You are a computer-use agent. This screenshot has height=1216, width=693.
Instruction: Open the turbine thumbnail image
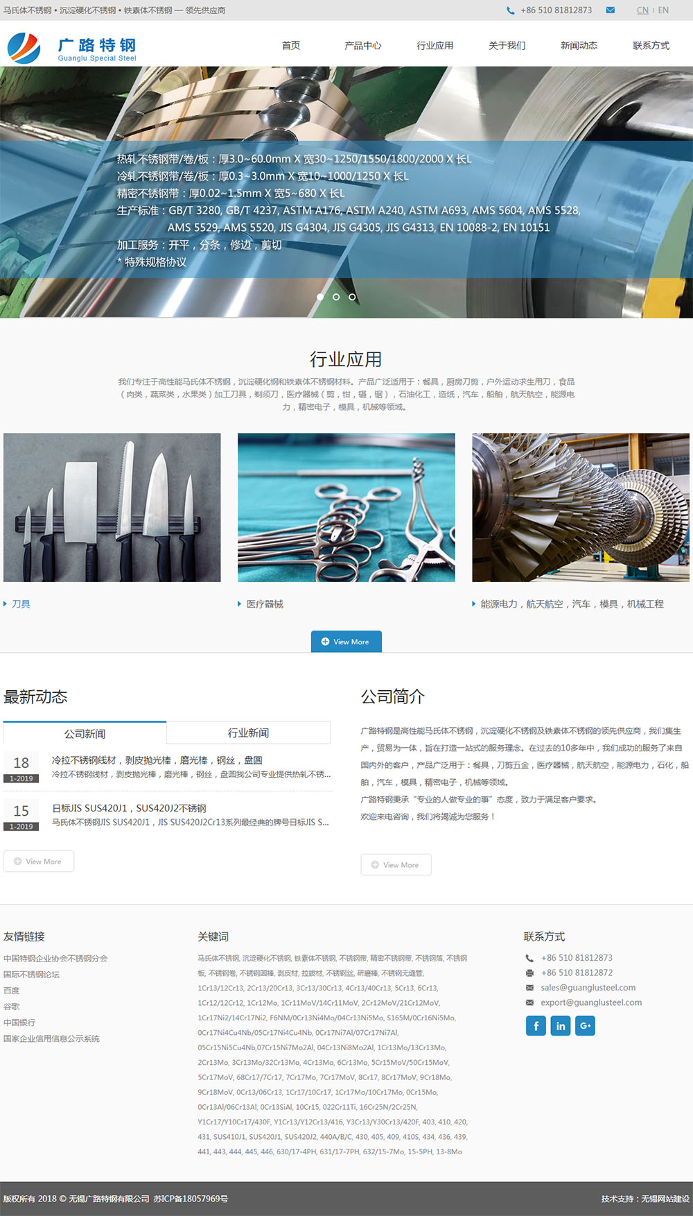coord(581,508)
